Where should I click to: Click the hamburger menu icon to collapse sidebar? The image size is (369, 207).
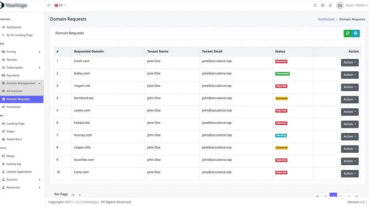point(49,5)
